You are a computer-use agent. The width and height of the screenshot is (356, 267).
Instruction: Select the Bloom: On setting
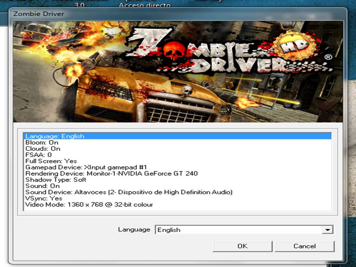[177, 142]
